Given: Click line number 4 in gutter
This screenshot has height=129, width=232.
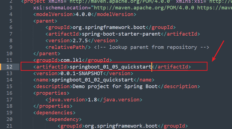Looking at the screenshot, I should point(11,14).
